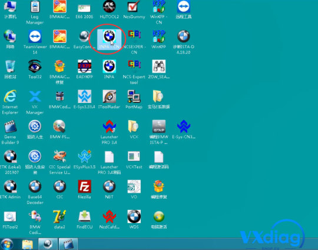This screenshot has width=318, height=250.
Task: Open the 驱动人生 gear icon beside Demo Builder
Action: (35, 129)
